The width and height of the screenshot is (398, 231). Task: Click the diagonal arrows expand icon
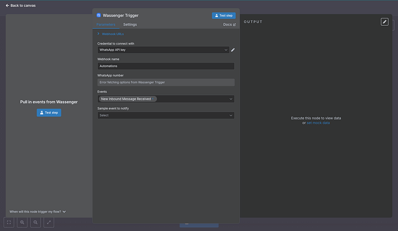click(x=49, y=223)
